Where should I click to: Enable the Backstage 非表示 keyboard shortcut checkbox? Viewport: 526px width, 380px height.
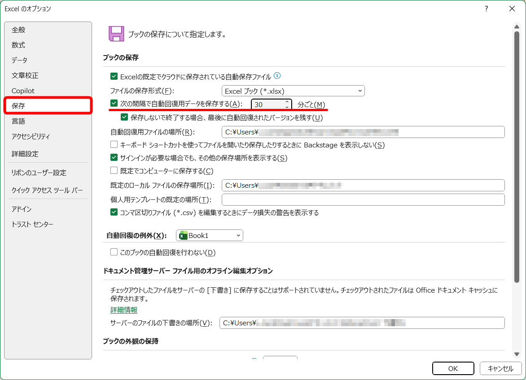click(x=114, y=145)
